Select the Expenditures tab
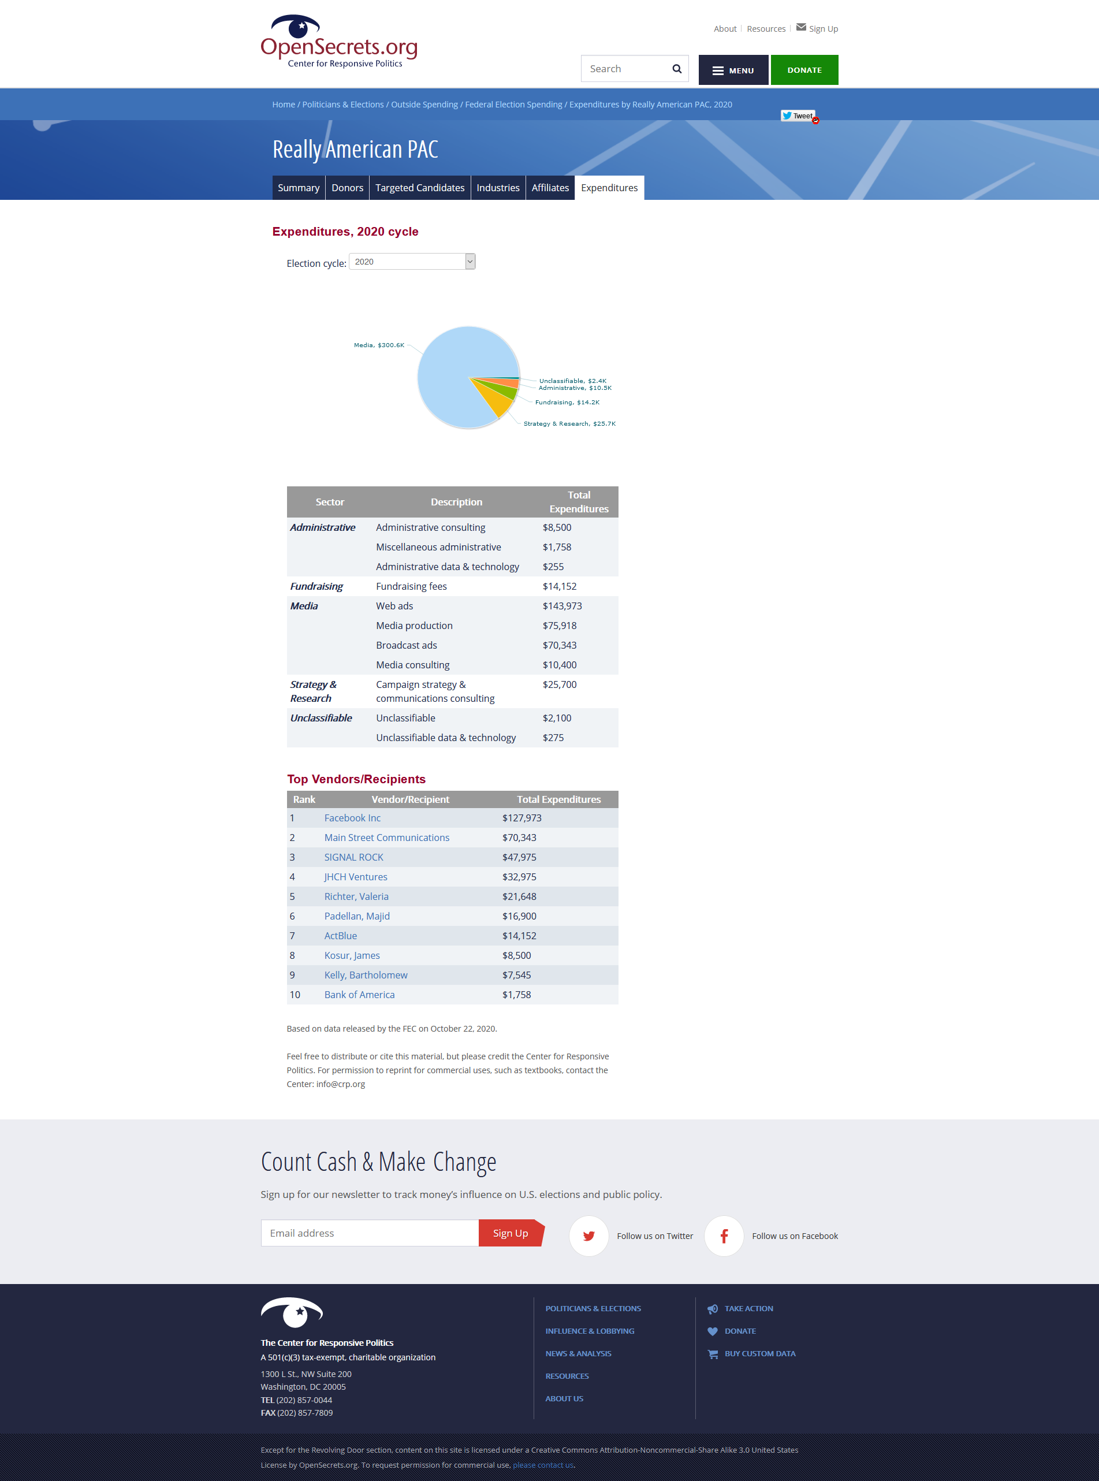 pos(609,188)
